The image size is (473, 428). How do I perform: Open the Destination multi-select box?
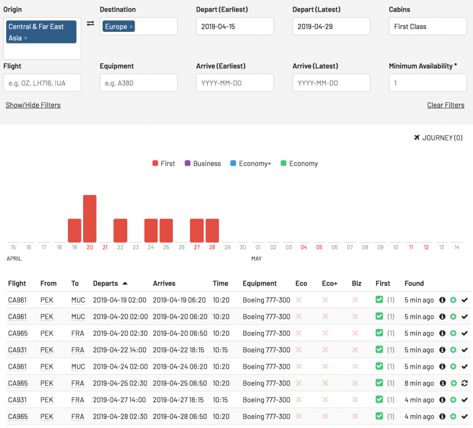tap(156, 26)
